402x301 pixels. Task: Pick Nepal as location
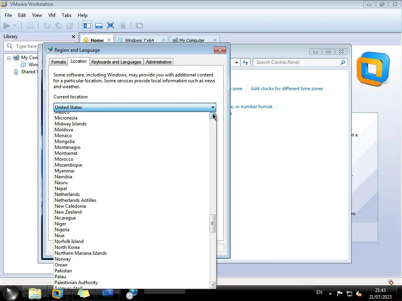click(x=132, y=189)
